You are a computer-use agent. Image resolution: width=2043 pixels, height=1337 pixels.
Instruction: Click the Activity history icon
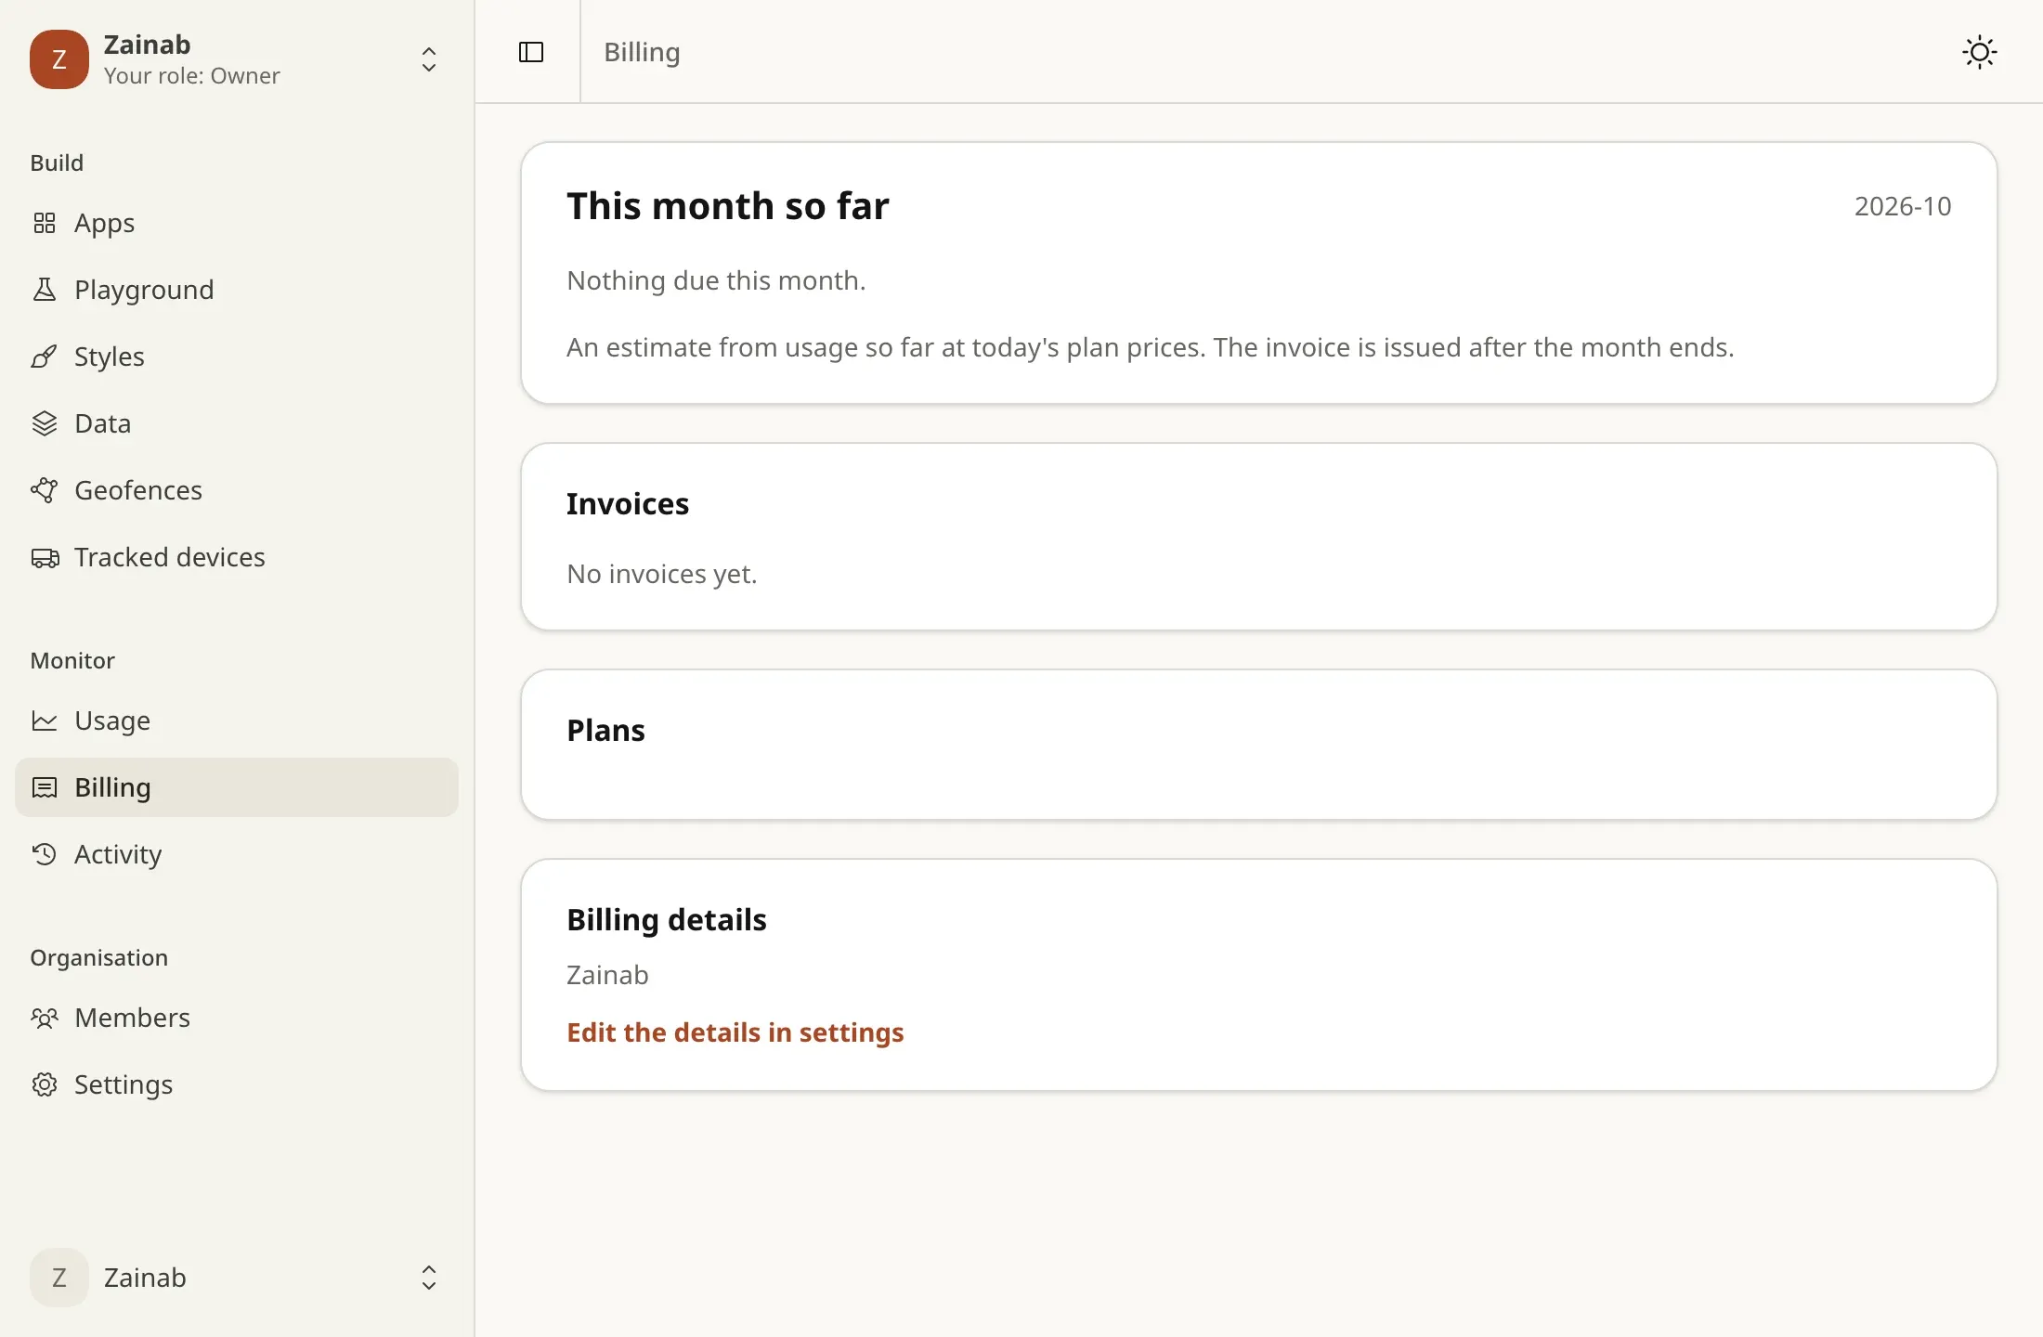(44, 854)
